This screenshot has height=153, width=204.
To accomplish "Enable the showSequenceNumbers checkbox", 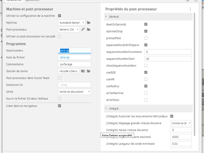I will point(146,65).
